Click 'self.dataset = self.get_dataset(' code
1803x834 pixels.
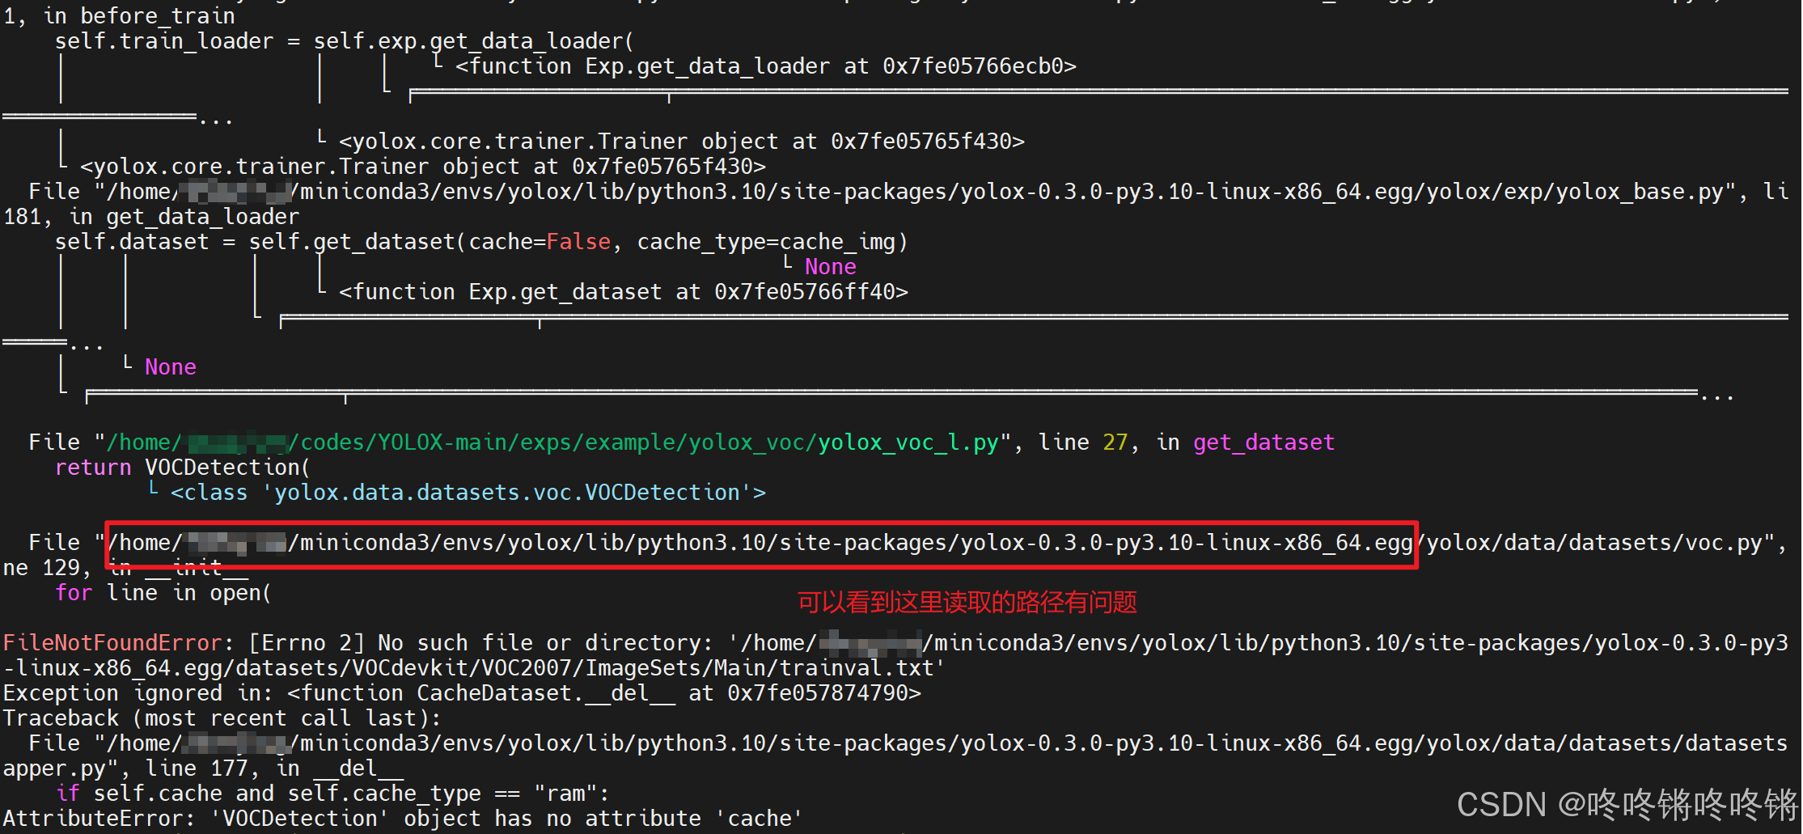[x=258, y=242]
